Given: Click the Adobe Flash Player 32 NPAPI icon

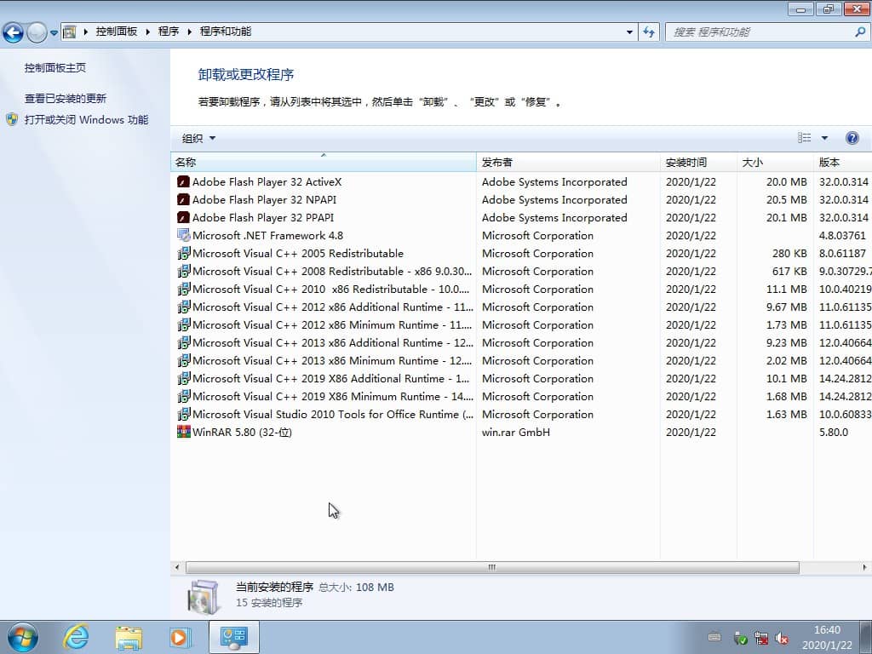Looking at the screenshot, I should [x=184, y=199].
